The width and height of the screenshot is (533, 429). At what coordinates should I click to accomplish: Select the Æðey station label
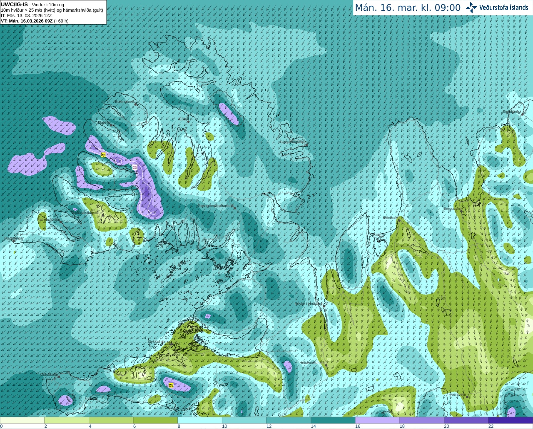click(183, 119)
